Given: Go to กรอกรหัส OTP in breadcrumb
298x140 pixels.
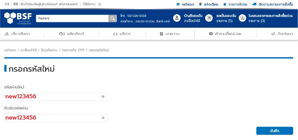Looking at the screenshot, I should [73, 50].
